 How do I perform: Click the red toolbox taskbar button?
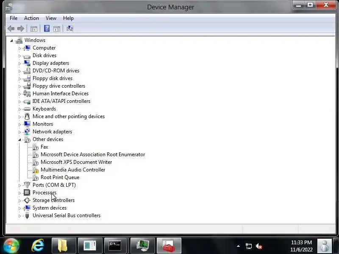pos(169,246)
